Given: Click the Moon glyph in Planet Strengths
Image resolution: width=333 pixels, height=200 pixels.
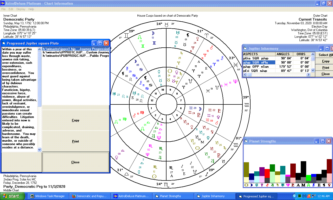Looking at the screenshot, I should pyautogui.click(x=251, y=185).
